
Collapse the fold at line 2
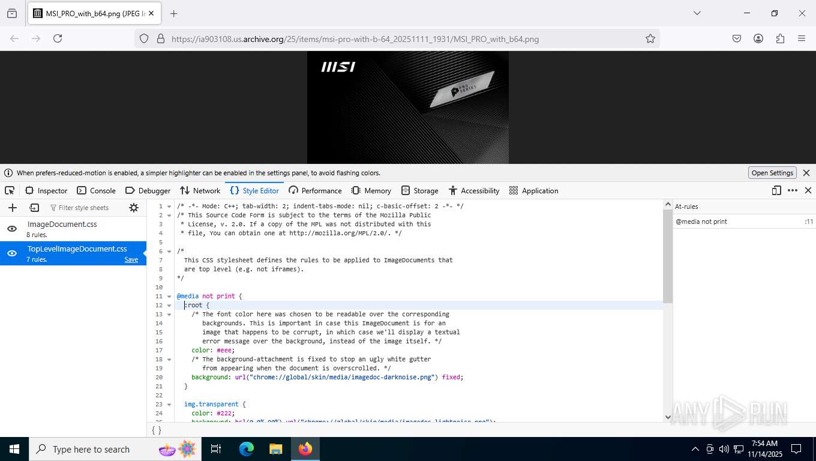tap(169, 215)
